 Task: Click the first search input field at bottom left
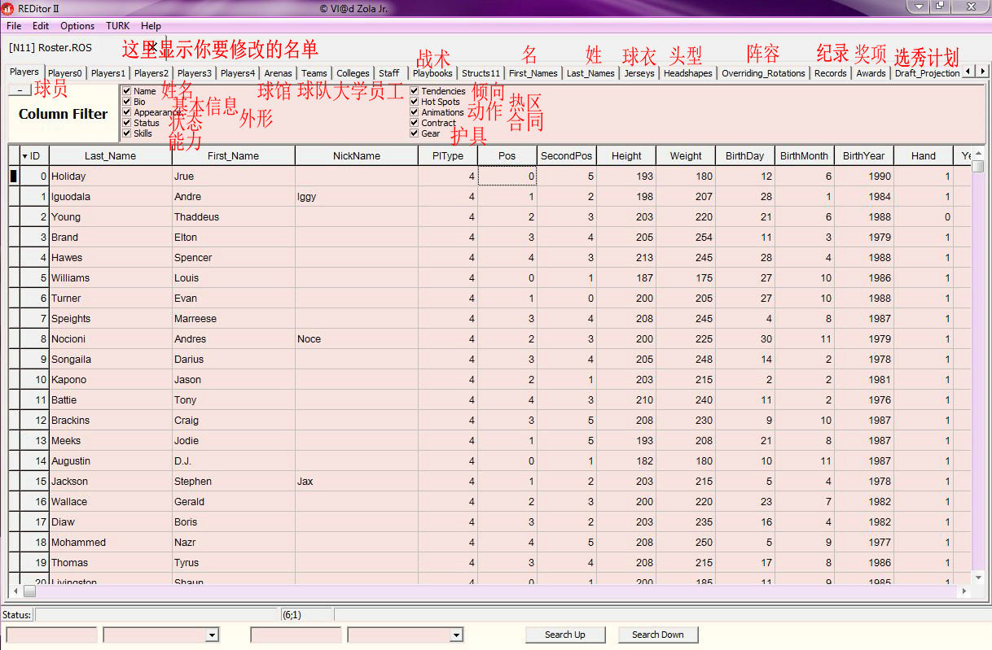tap(51, 635)
